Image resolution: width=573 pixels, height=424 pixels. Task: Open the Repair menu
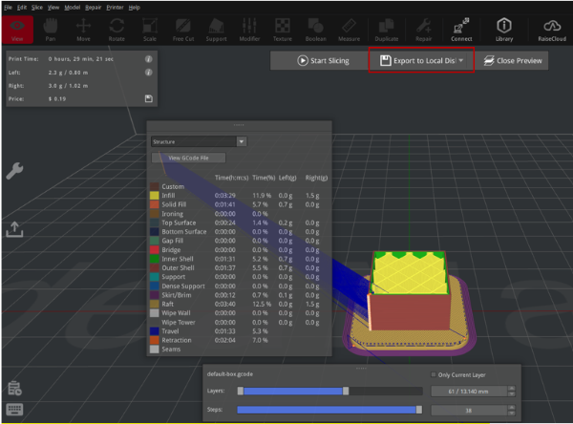(93, 7)
